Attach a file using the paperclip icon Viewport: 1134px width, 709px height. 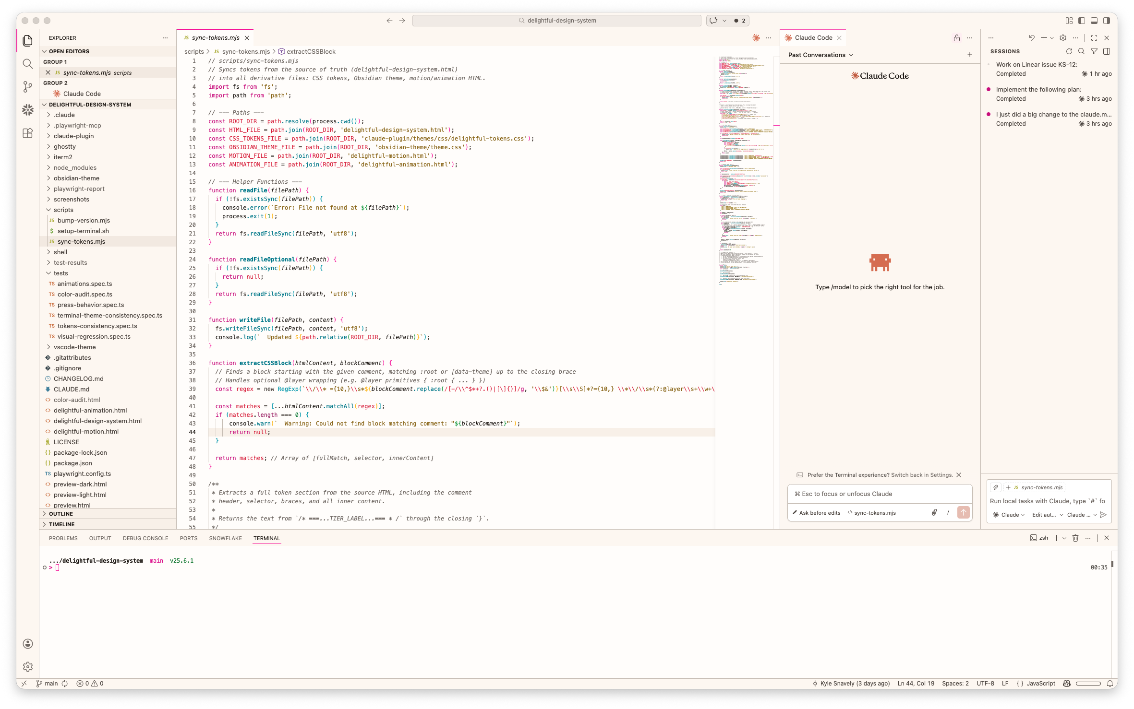click(934, 512)
